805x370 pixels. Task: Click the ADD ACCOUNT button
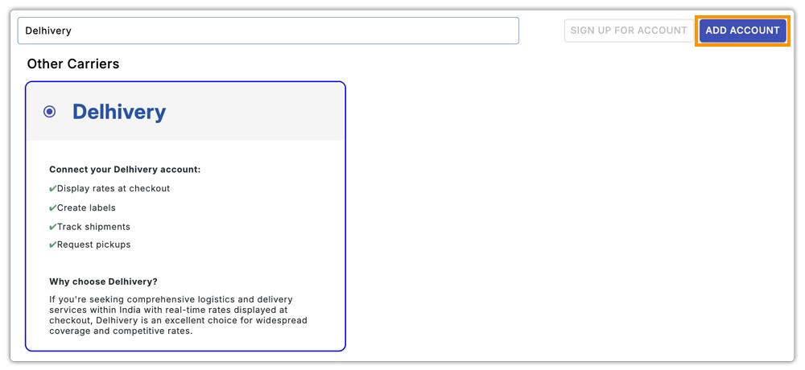click(742, 31)
